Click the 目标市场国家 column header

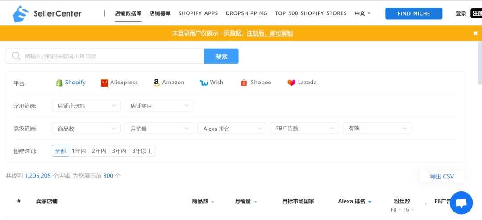298,202
